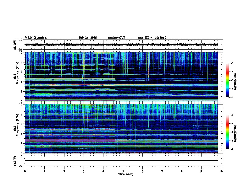Select the "start UT = 10:20:0" header text

coord(152,38)
